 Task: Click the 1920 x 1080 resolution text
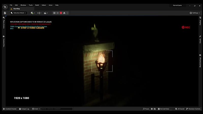pyautogui.click(x=22, y=98)
